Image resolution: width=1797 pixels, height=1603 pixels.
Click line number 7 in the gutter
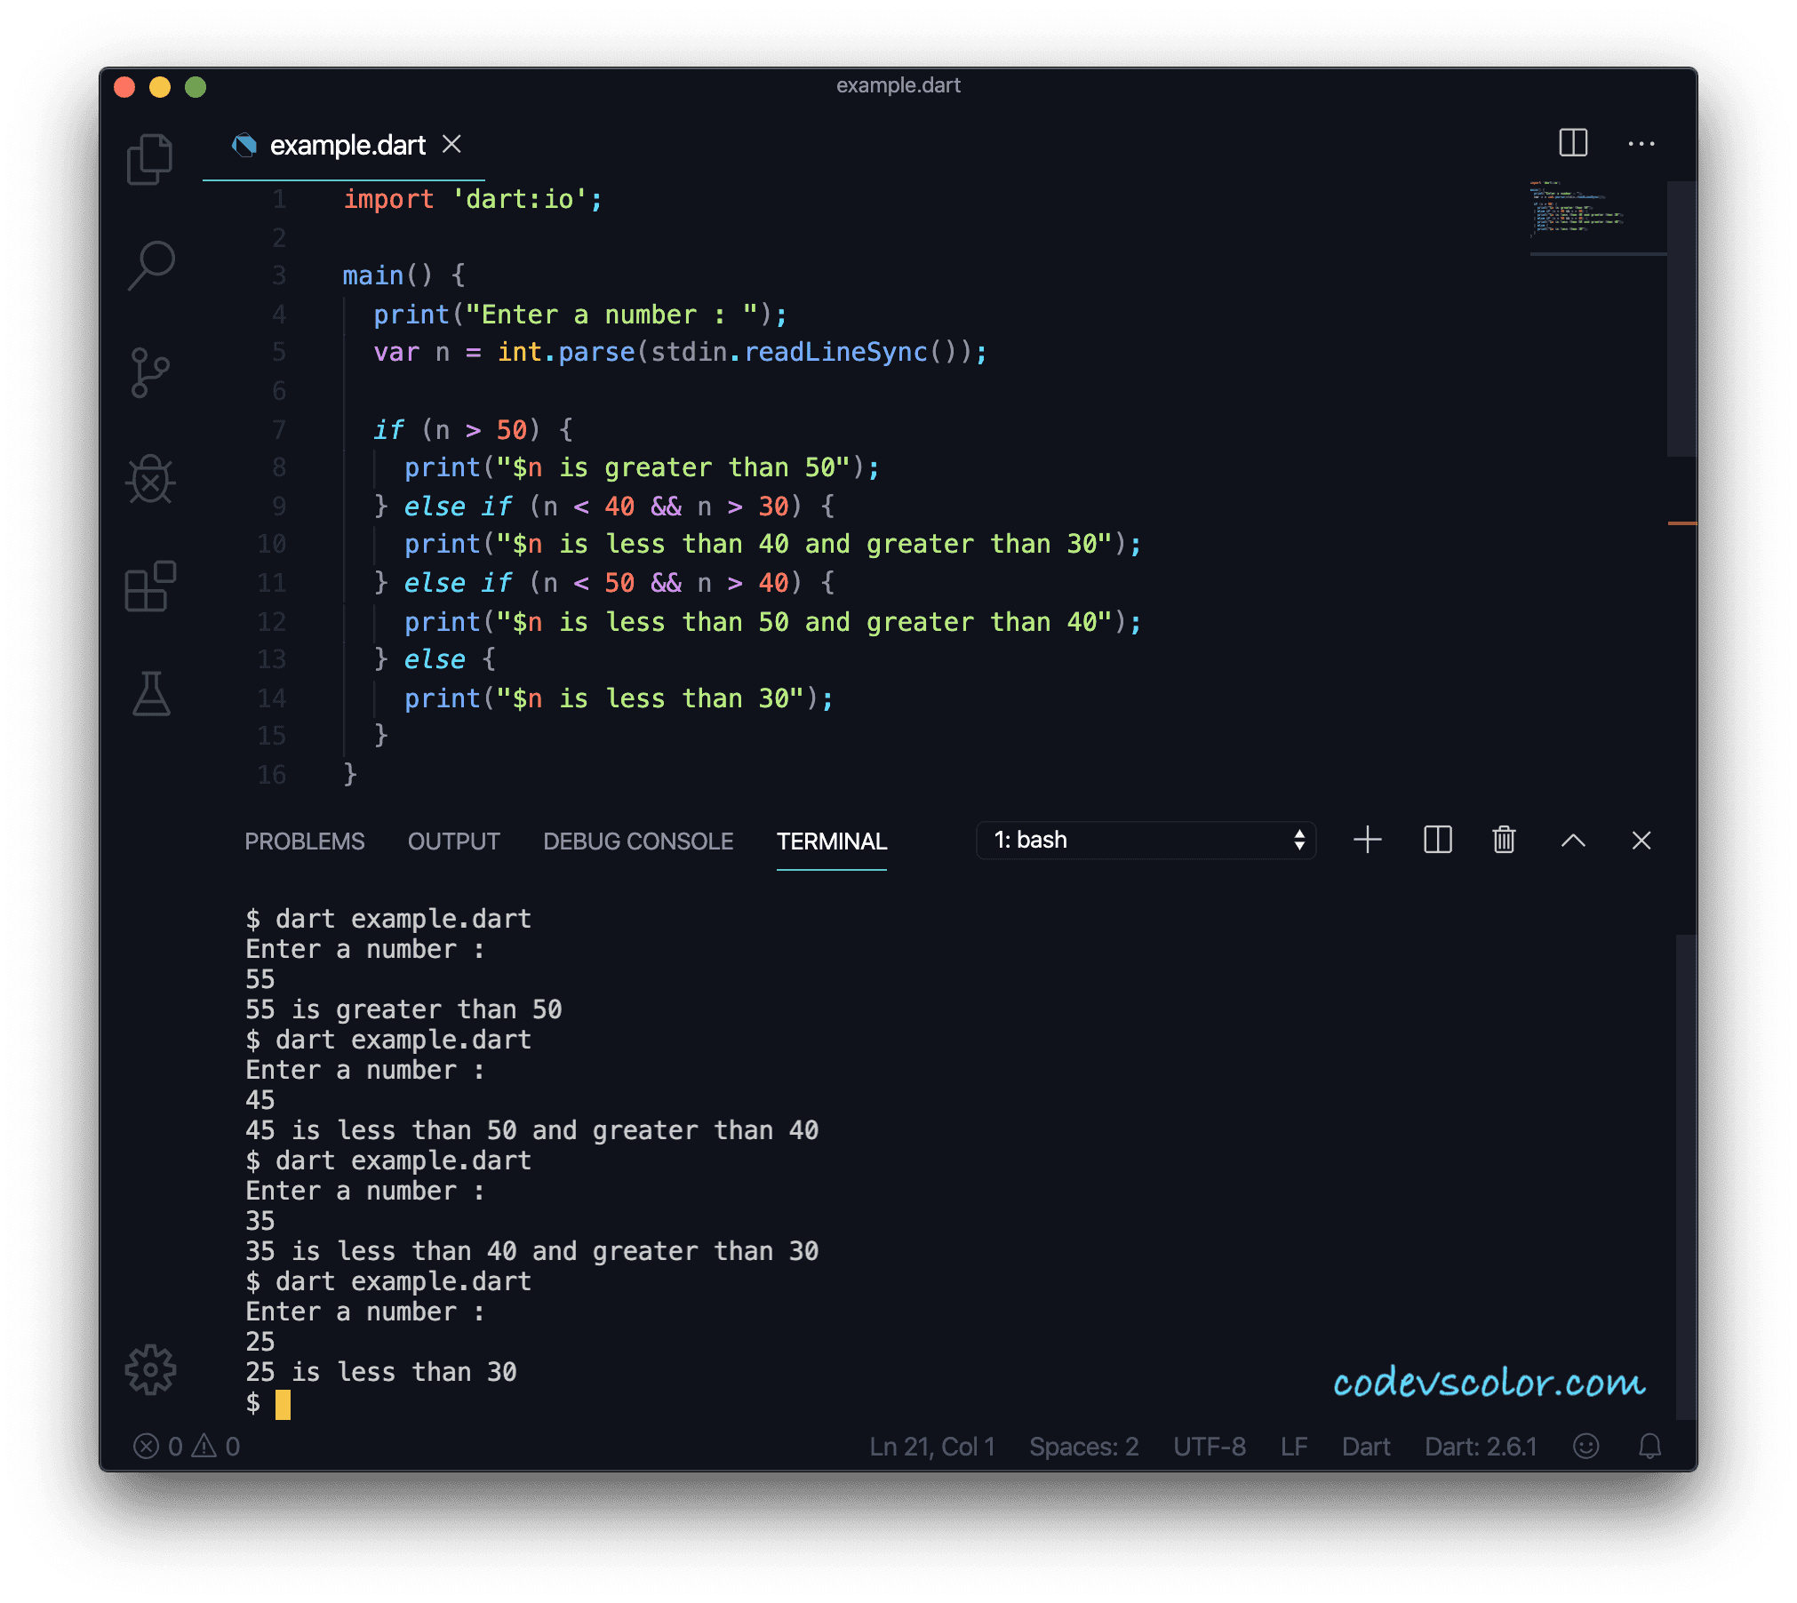(278, 430)
